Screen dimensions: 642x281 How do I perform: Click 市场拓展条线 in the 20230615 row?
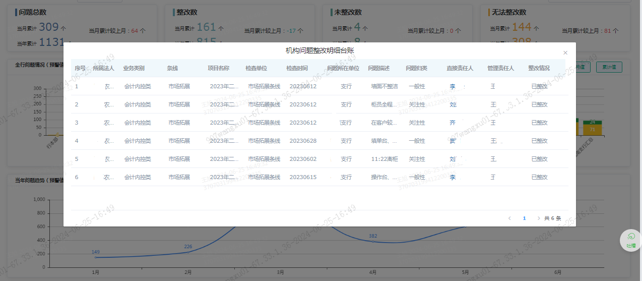click(x=264, y=177)
